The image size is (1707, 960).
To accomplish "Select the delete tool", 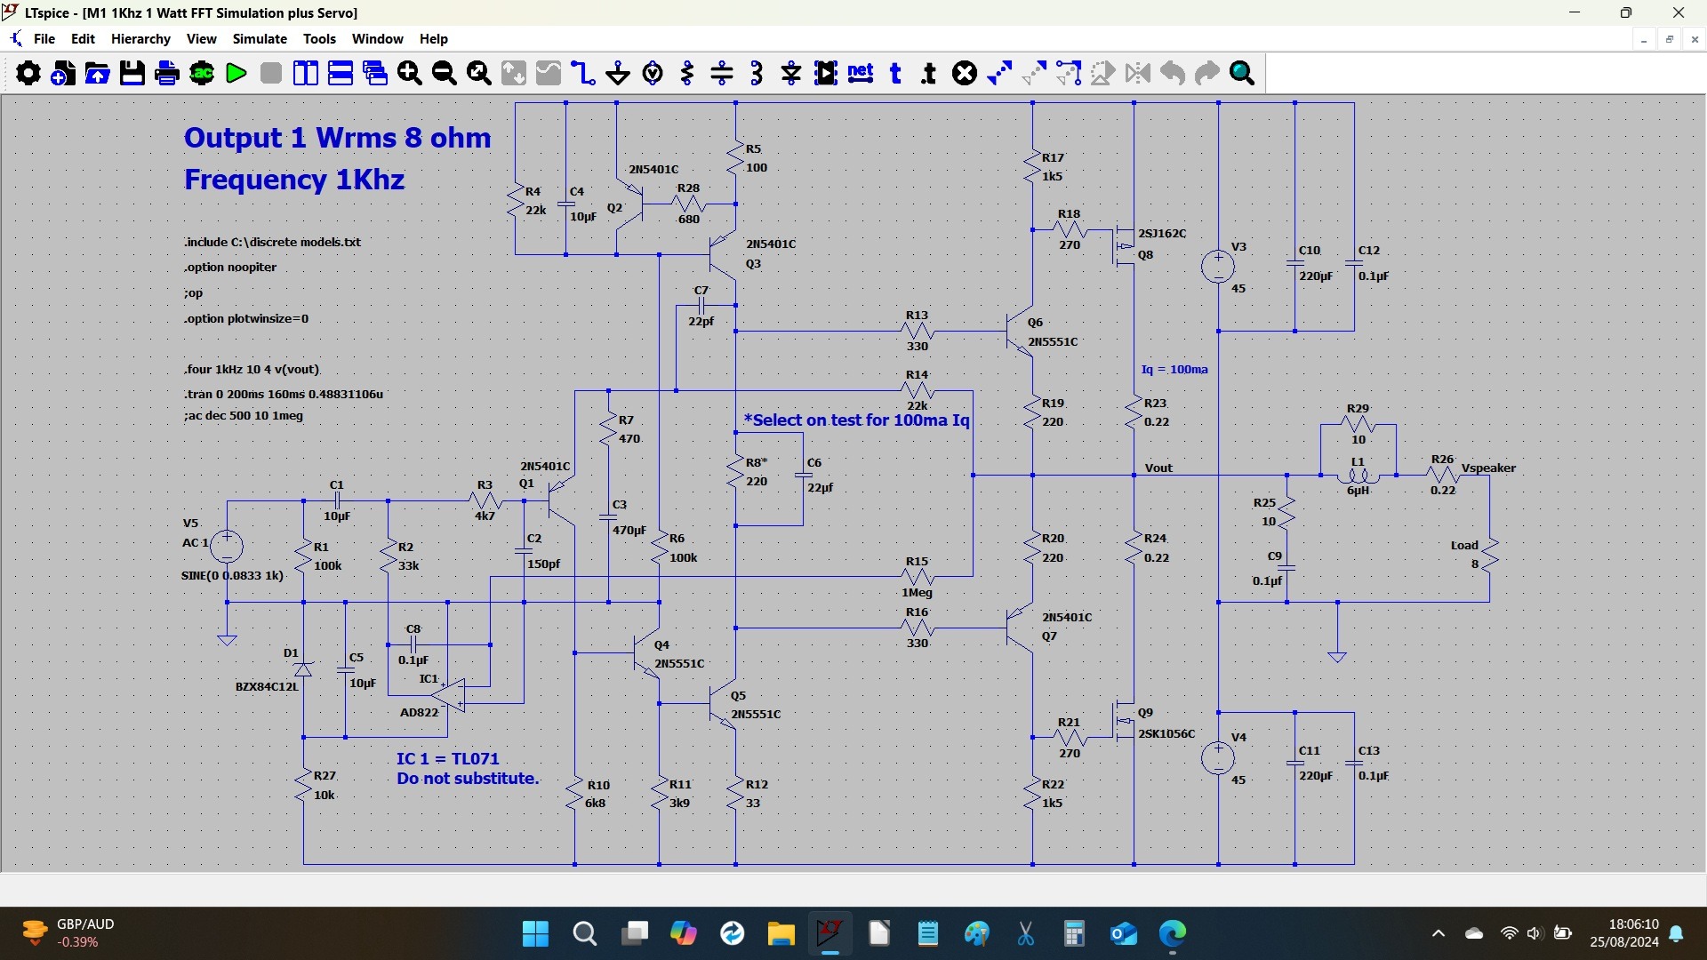I will [965, 73].
